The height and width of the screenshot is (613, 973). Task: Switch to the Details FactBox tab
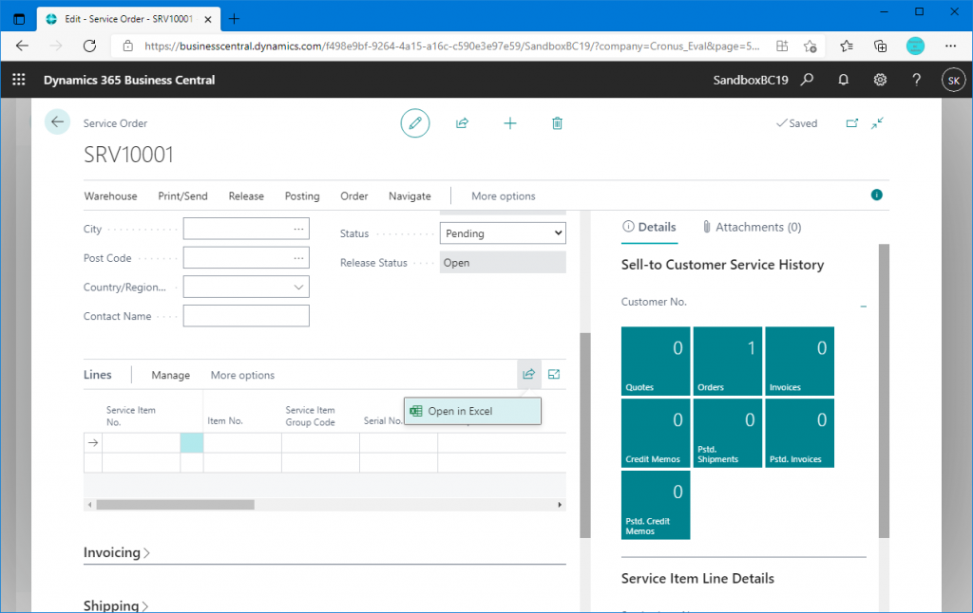pos(649,227)
